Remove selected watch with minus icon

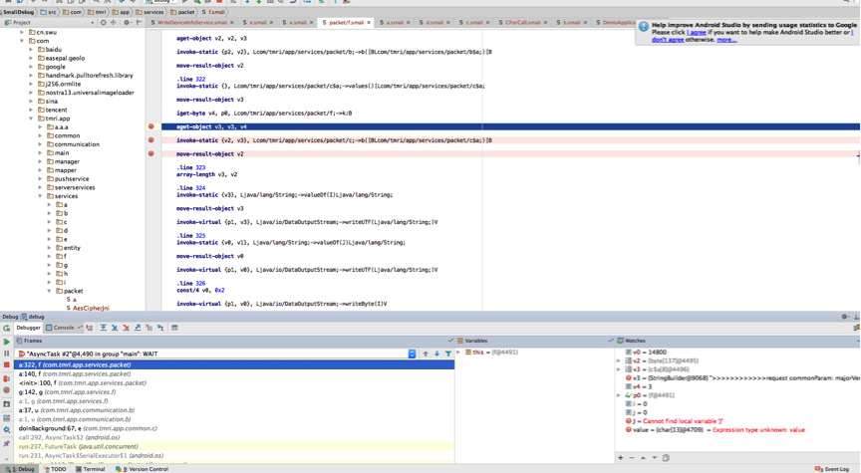(633, 458)
